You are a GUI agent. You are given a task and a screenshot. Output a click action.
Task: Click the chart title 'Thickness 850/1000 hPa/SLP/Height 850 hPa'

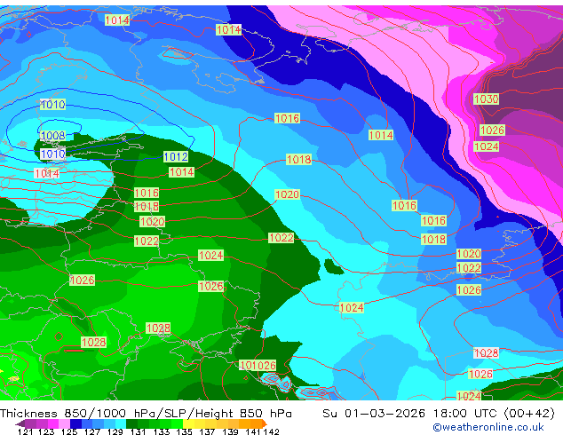pyautogui.click(x=146, y=414)
